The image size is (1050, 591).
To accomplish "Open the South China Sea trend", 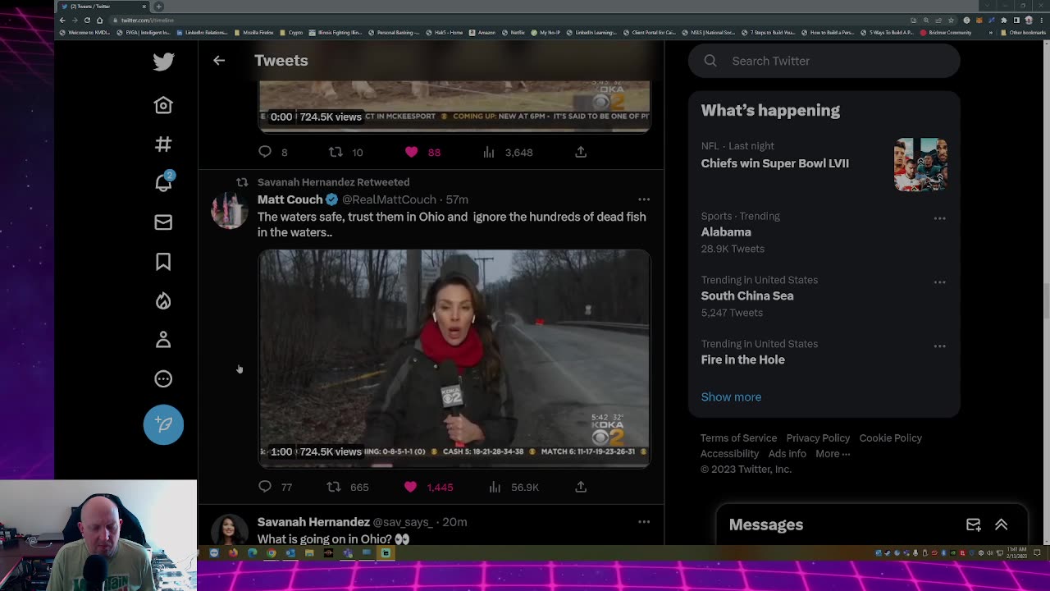I will pos(747,296).
